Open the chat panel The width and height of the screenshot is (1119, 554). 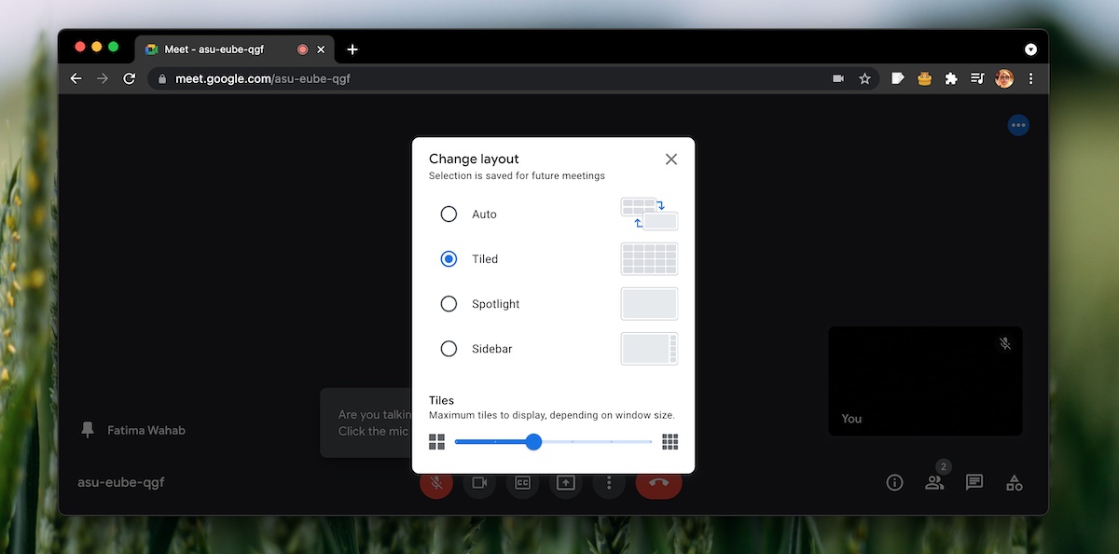(x=974, y=483)
